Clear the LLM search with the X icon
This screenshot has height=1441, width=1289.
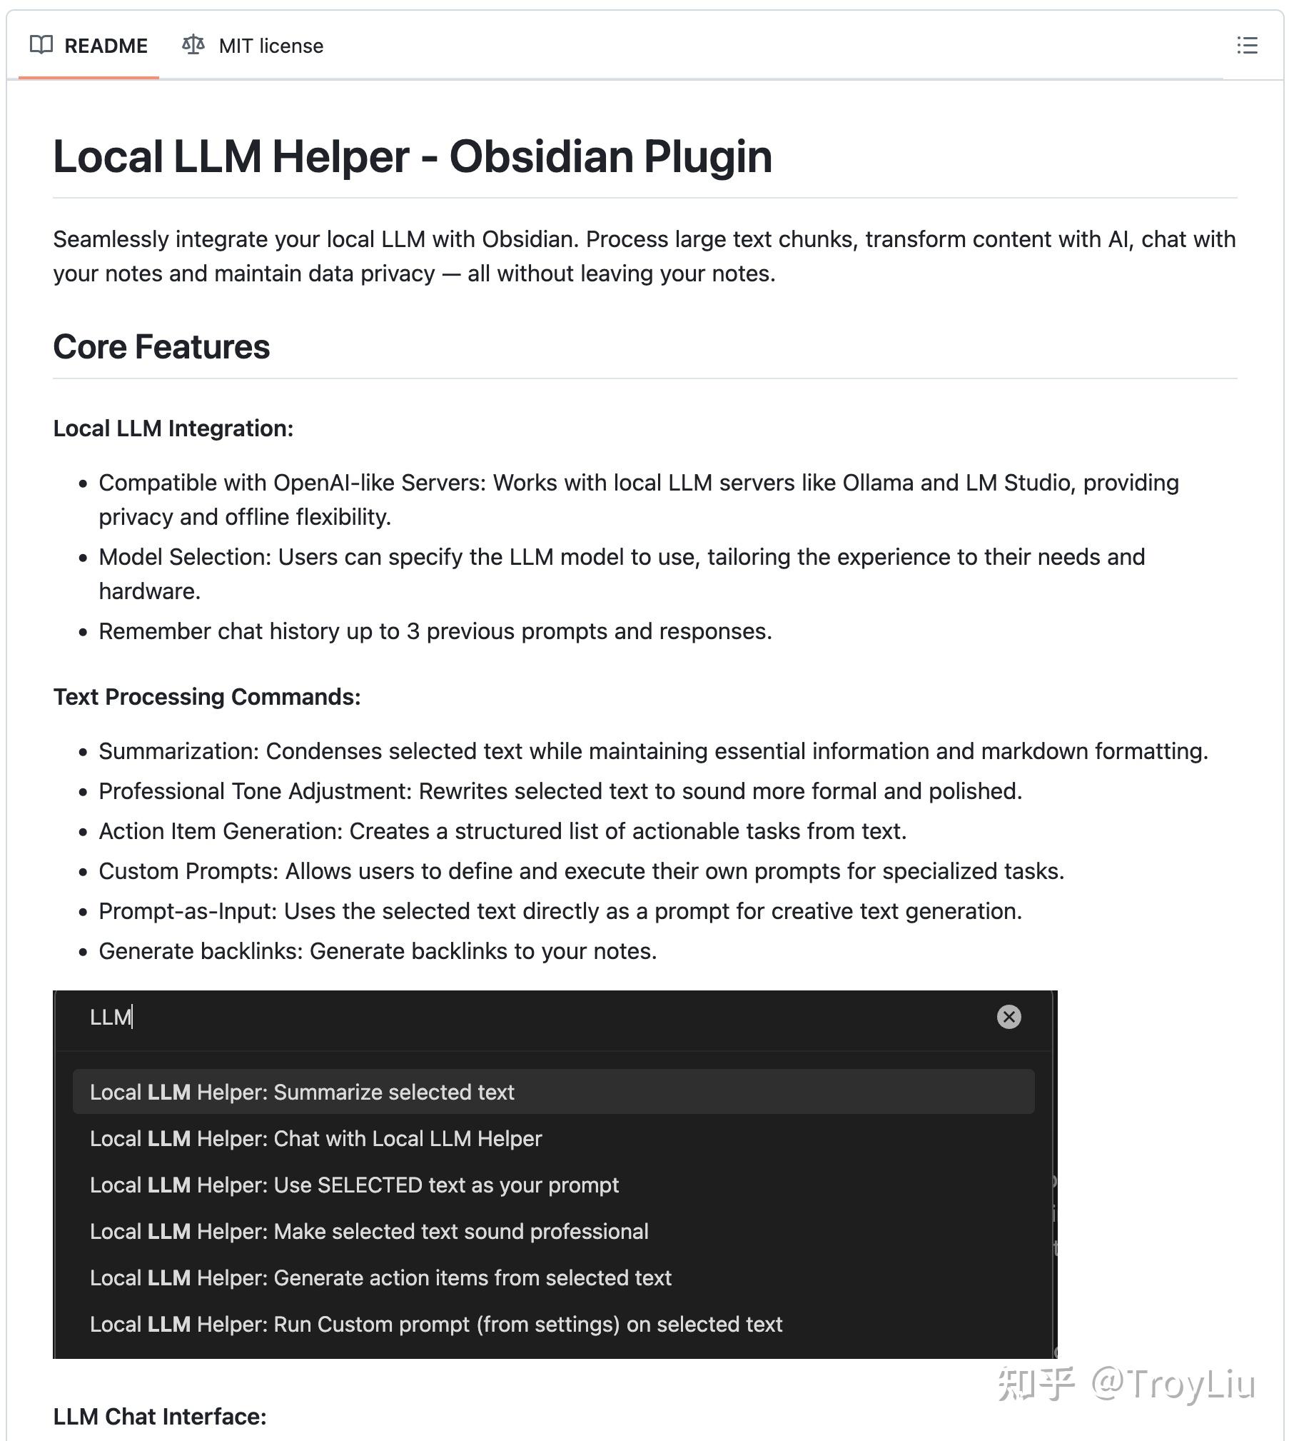[1009, 1017]
